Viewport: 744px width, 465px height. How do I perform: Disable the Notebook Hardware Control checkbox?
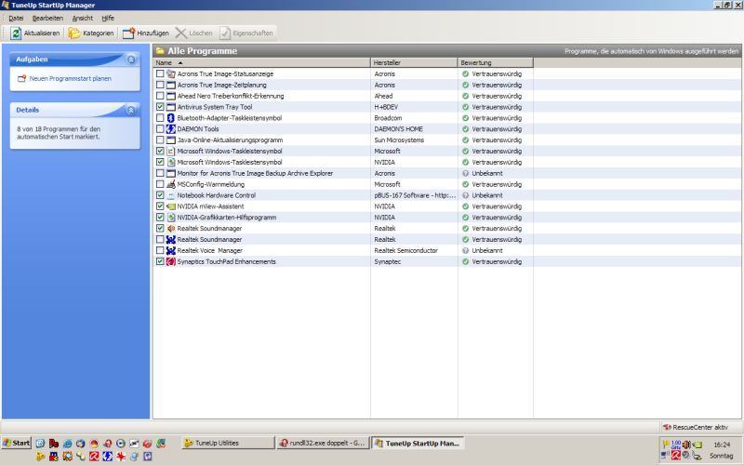coord(160,195)
